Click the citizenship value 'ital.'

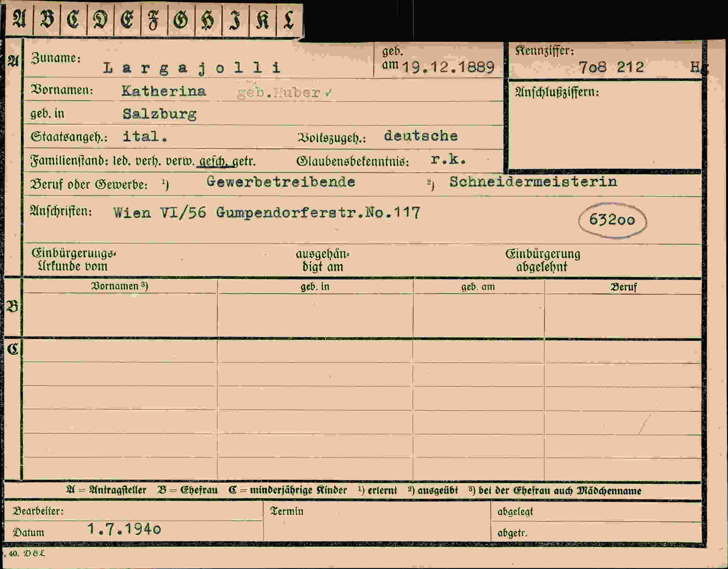click(x=145, y=136)
